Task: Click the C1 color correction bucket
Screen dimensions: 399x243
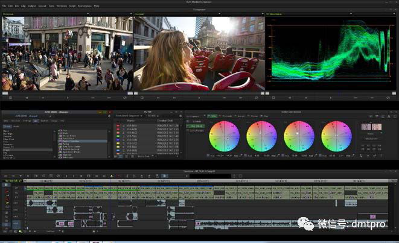Action: click(363, 146)
